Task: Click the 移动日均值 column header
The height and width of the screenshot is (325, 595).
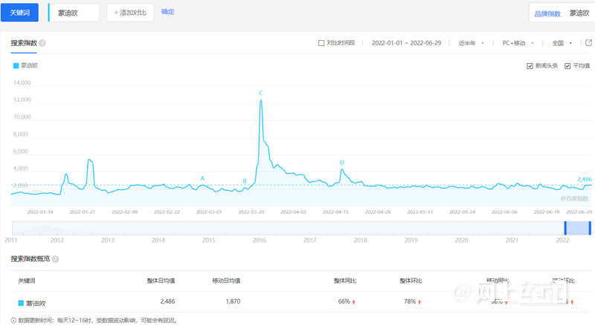Action: (226, 280)
